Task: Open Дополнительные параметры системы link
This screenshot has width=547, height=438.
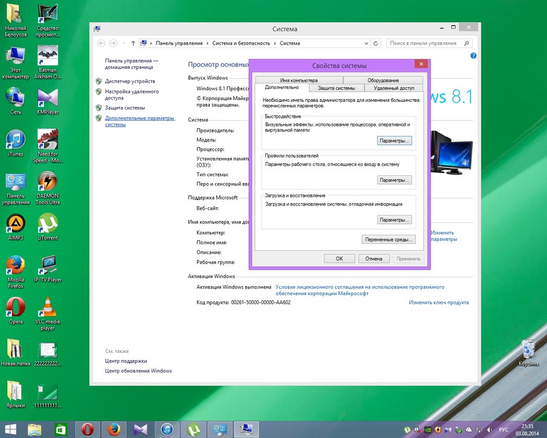Action: [x=139, y=121]
